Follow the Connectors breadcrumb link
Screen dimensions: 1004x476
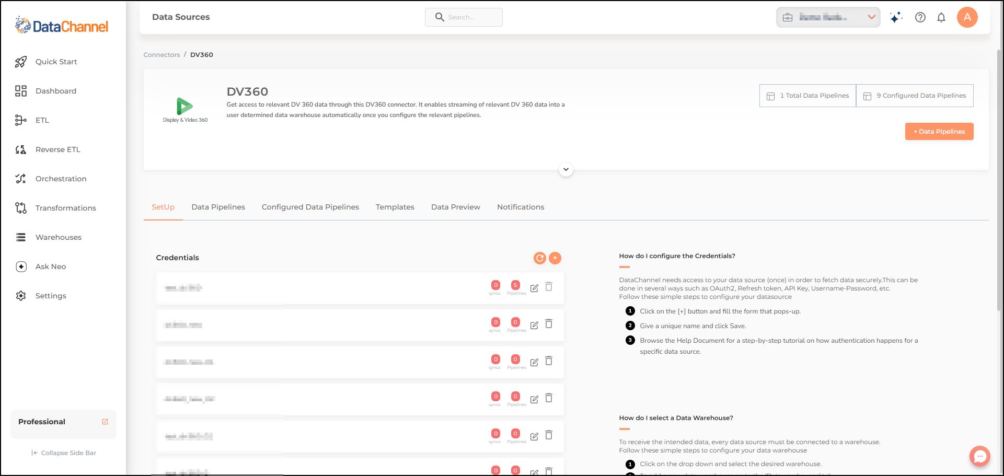pos(161,55)
